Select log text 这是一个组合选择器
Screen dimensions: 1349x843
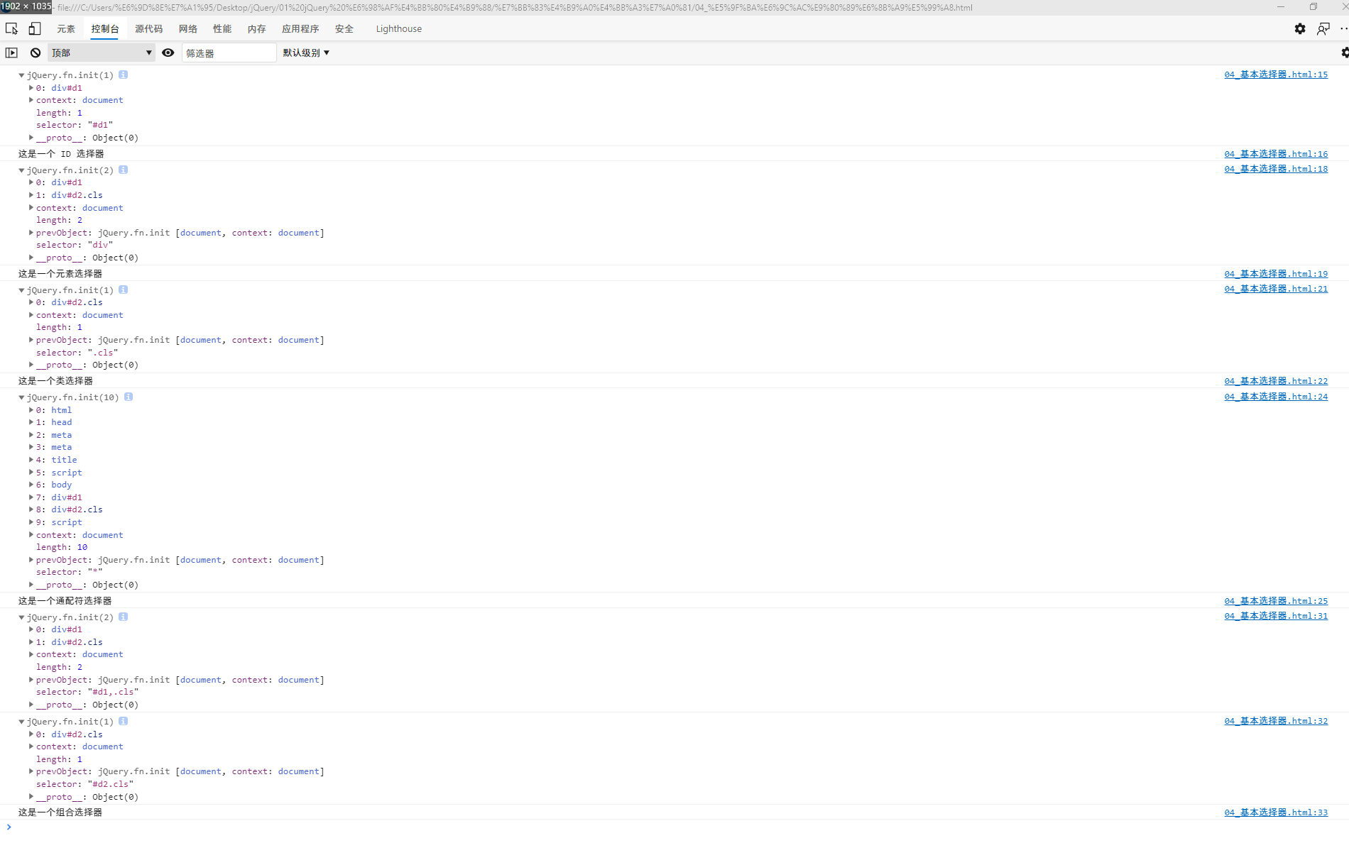click(60, 812)
